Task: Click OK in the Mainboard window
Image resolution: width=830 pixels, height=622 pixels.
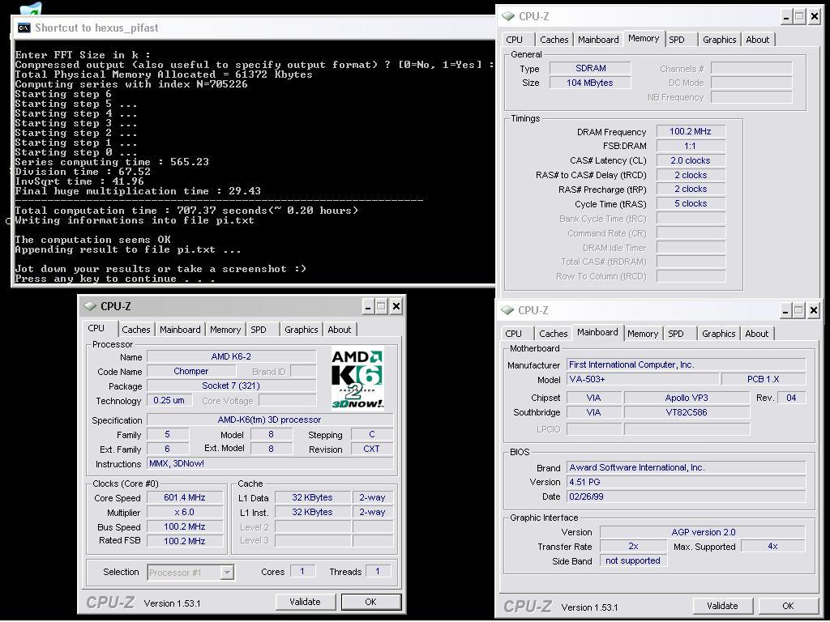Action: click(x=788, y=606)
